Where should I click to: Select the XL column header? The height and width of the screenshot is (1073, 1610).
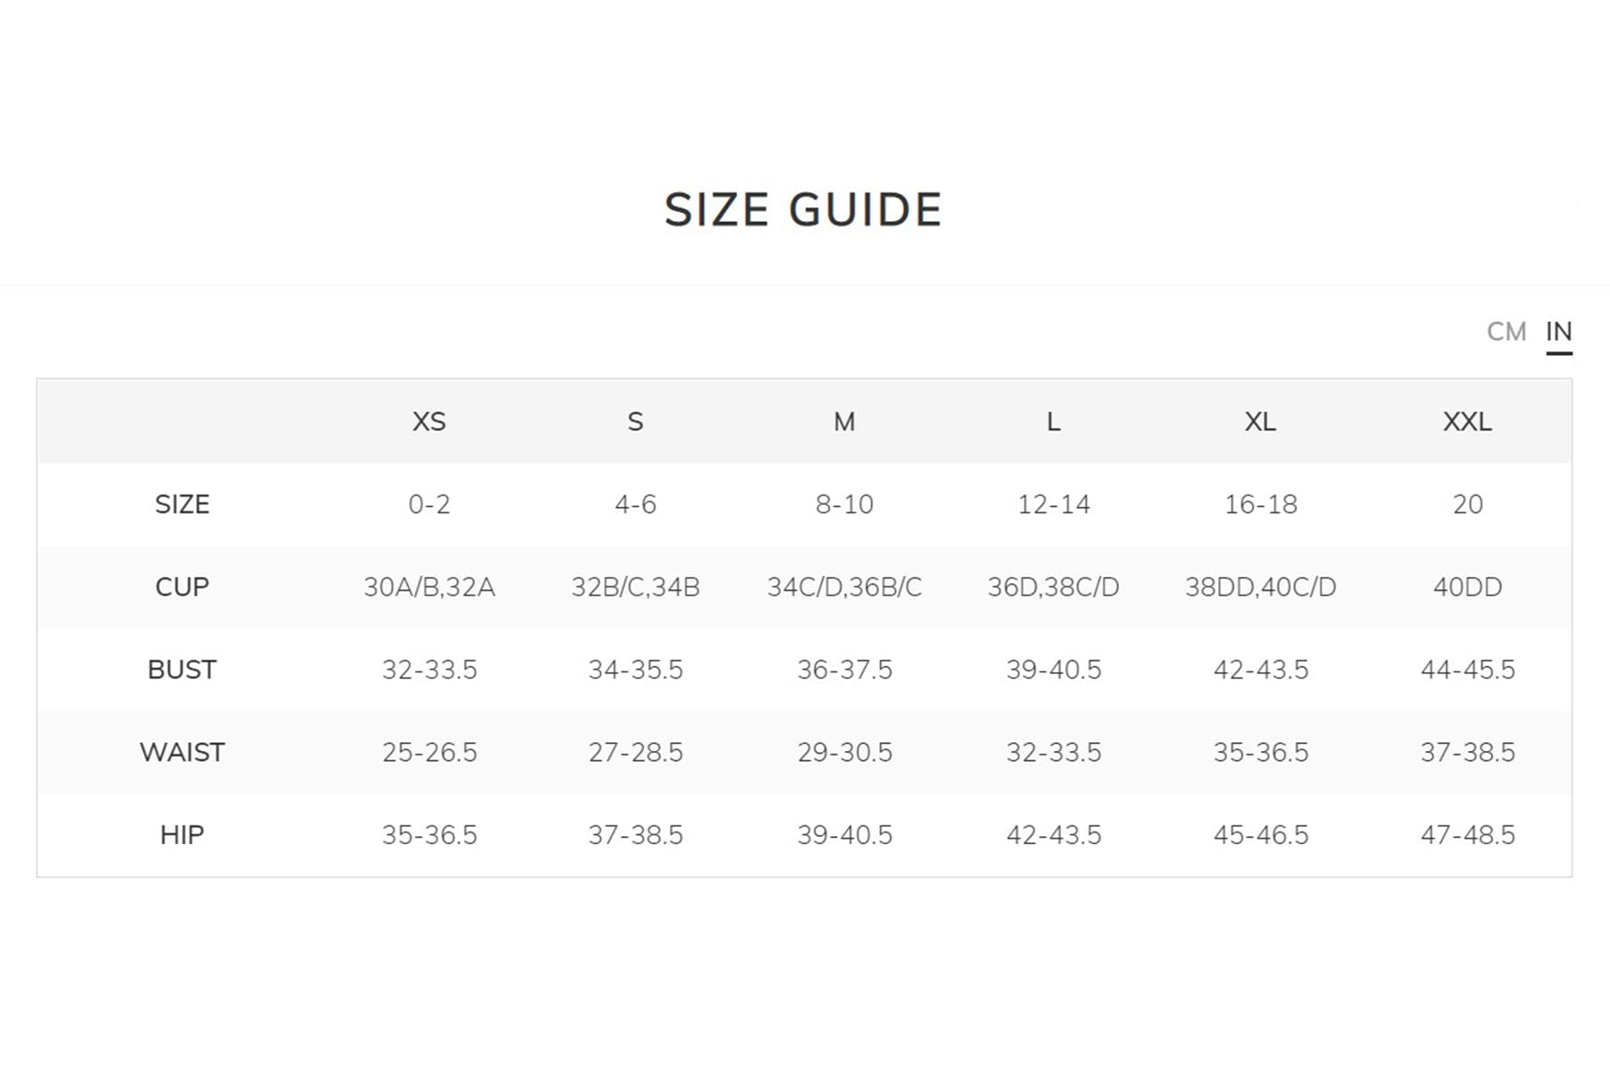click(1260, 421)
